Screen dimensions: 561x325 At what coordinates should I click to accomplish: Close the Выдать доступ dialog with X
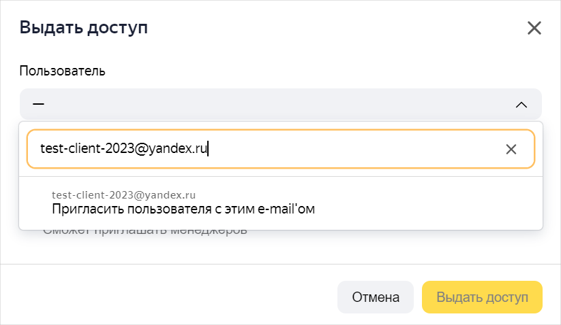pyautogui.click(x=534, y=28)
